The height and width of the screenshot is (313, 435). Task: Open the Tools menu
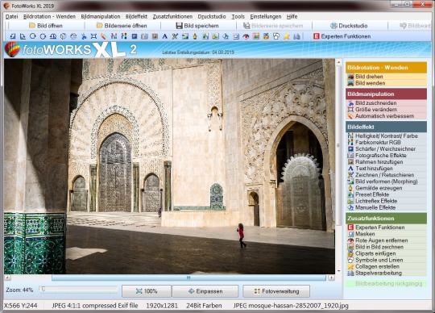point(238,17)
